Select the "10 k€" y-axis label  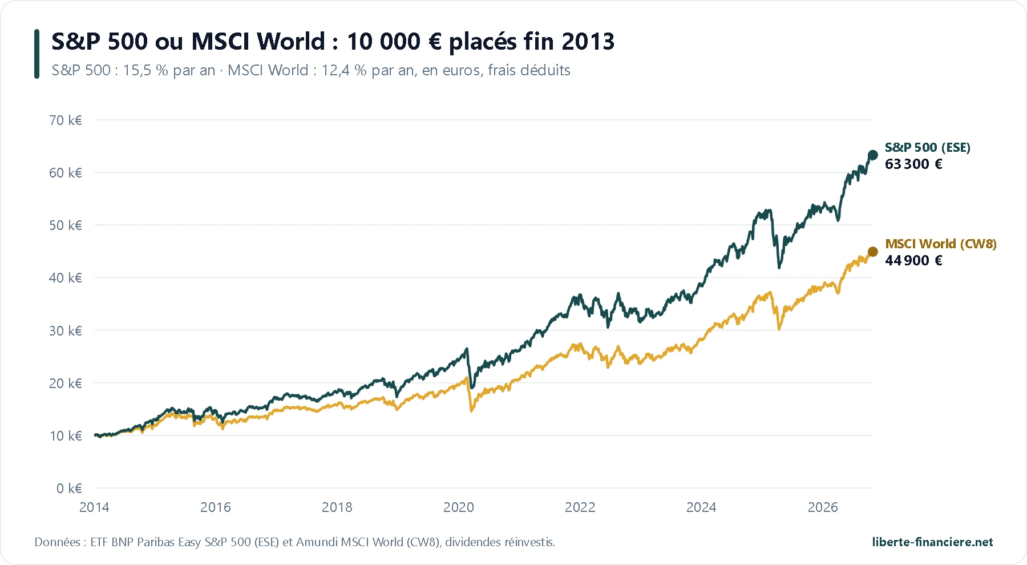[x=66, y=436]
